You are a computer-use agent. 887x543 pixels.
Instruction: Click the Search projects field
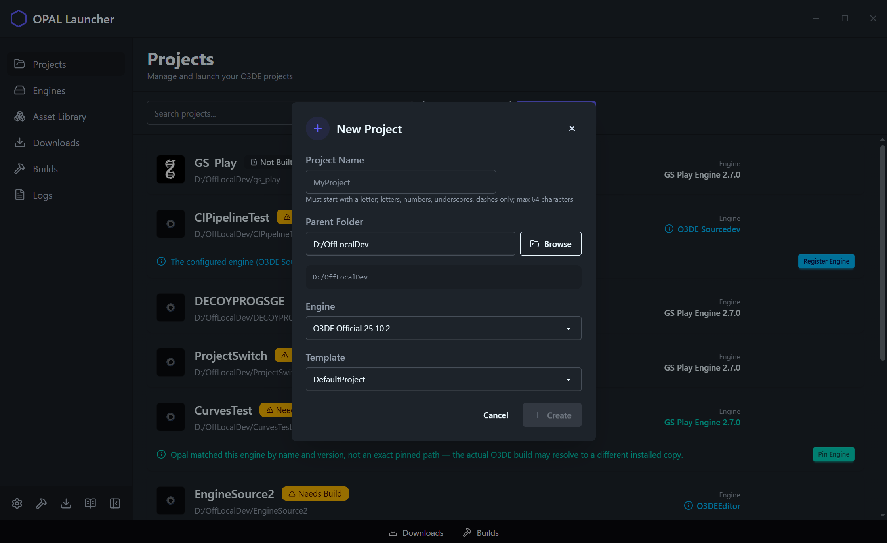click(x=219, y=113)
